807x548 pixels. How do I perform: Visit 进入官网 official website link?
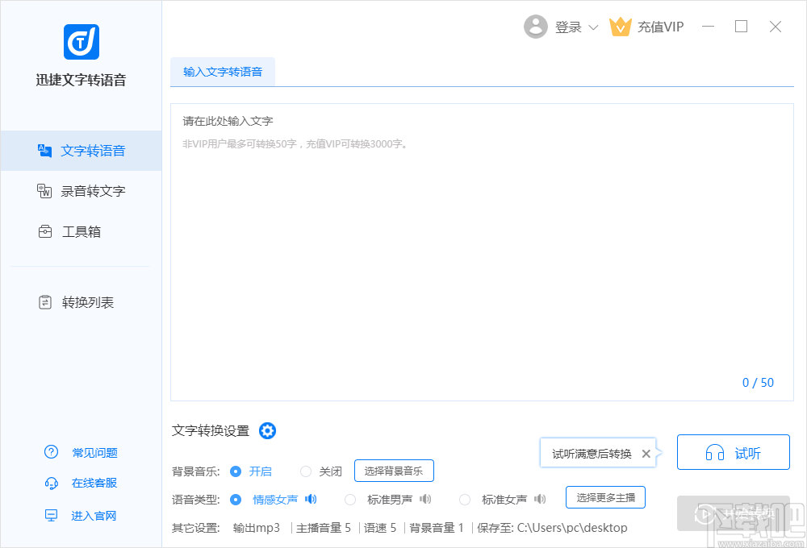click(x=51, y=515)
